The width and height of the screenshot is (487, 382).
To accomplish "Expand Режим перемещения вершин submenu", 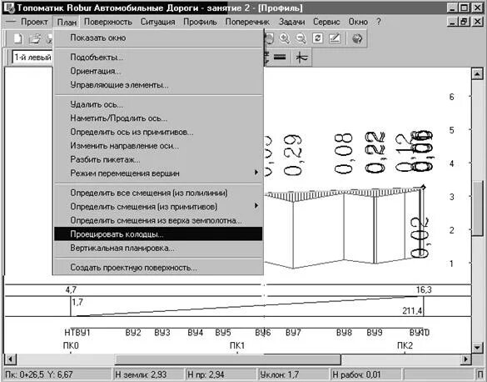I will pos(158,173).
